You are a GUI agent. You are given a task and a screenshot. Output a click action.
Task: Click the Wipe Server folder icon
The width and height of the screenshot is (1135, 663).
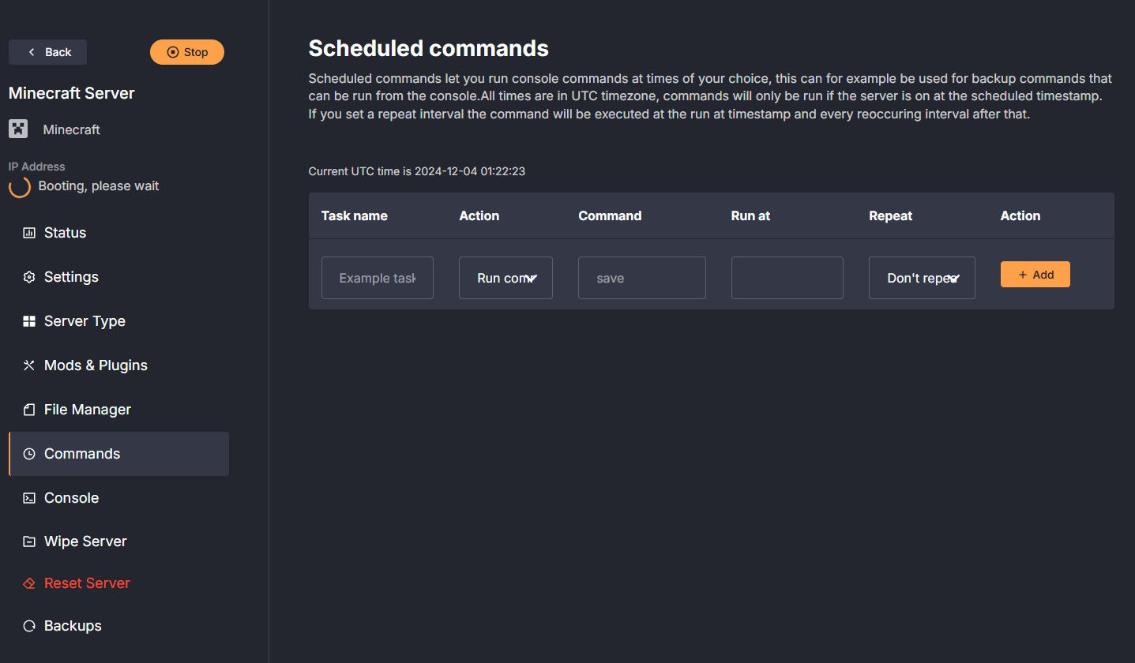[28, 541]
